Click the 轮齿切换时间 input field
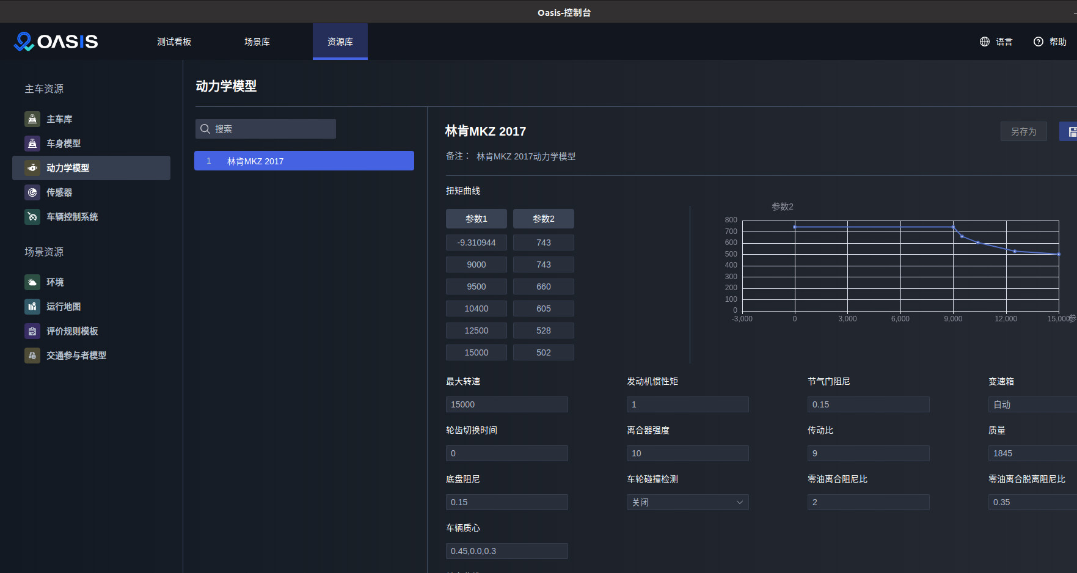Screen dimensions: 1077x573 point(507,453)
